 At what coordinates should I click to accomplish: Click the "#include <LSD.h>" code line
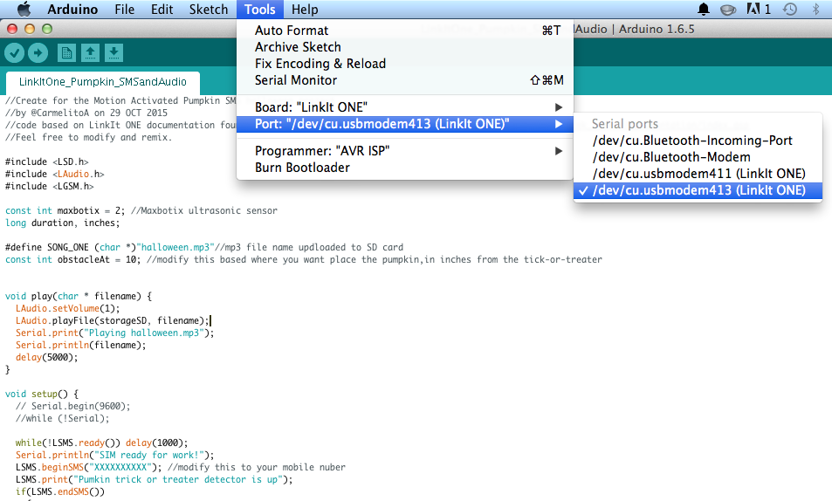coord(46,161)
